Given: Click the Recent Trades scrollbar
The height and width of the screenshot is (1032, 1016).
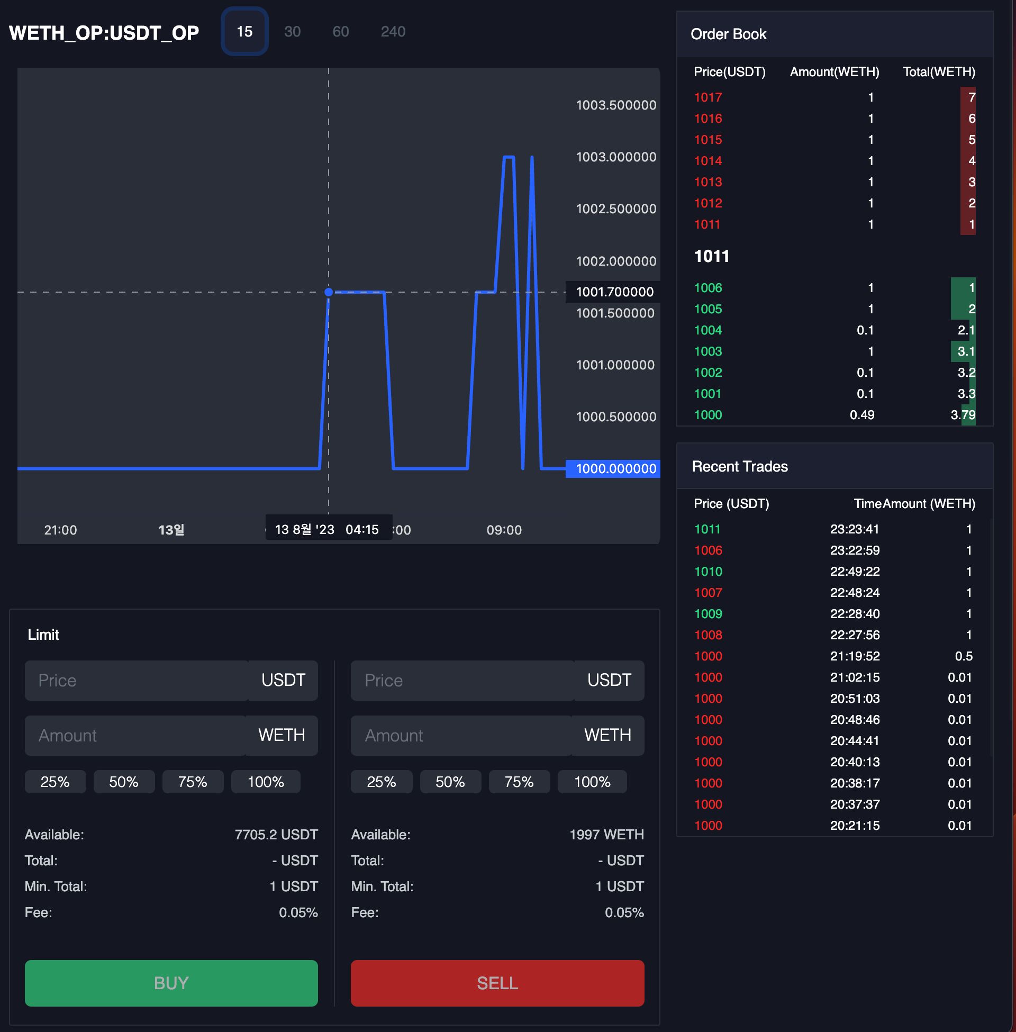Looking at the screenshot, I should click(x=991, y=638).
